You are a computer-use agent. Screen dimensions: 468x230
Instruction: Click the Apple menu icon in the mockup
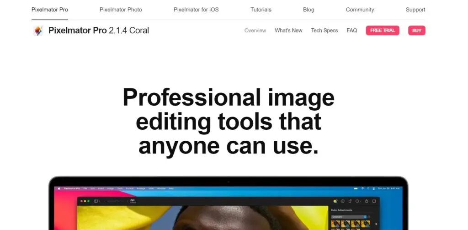58,188
